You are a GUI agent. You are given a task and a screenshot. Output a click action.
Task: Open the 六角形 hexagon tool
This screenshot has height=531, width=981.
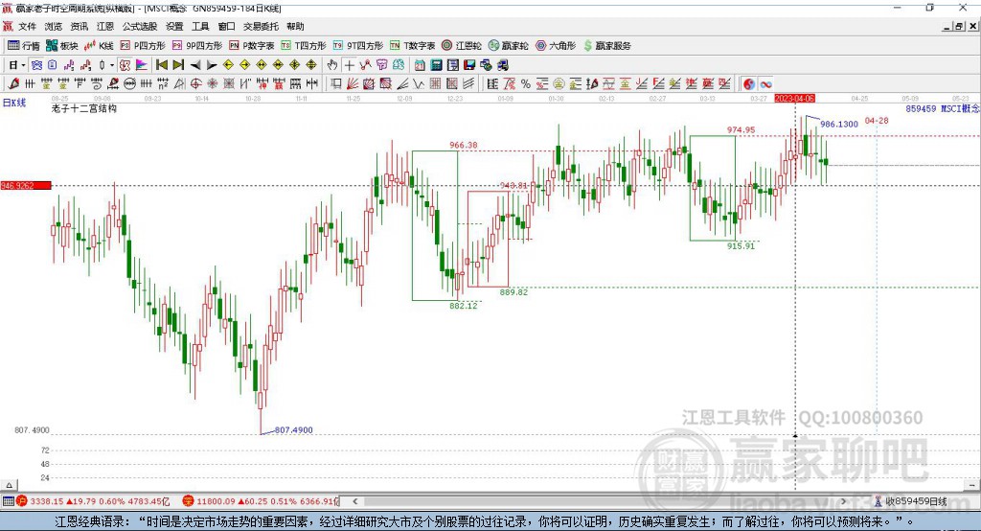556,46
